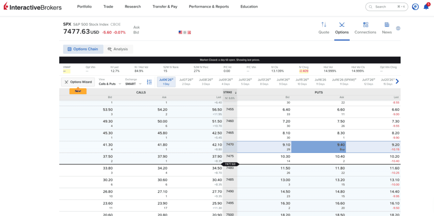Open the Trade menu
Screen dimensions: 434x216
click(x=108, y=7)
